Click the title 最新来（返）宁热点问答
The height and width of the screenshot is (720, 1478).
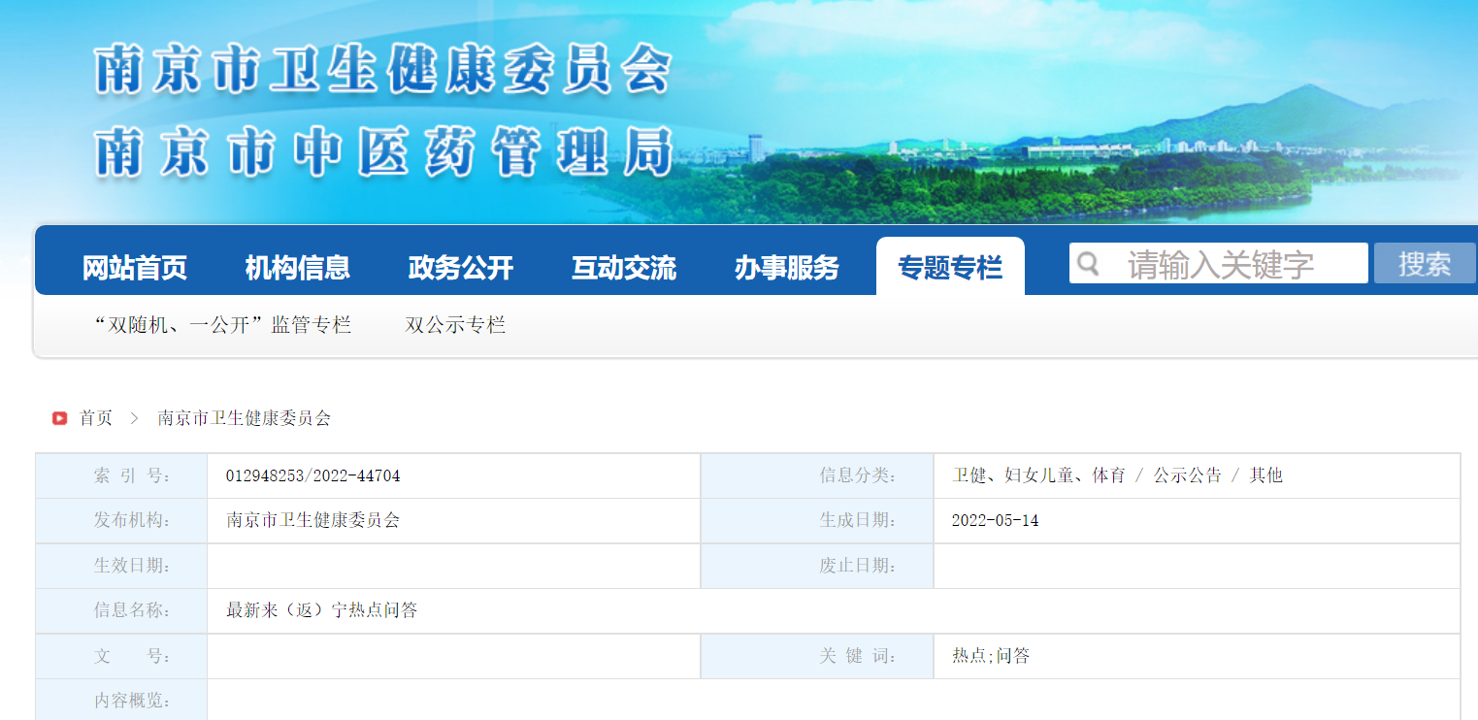(x=321, y=610)
